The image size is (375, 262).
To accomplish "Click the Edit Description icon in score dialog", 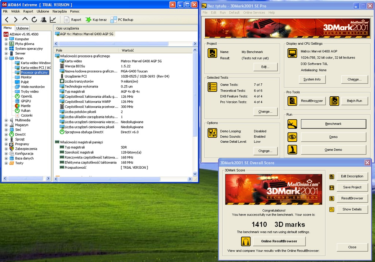I will (332, 177).
